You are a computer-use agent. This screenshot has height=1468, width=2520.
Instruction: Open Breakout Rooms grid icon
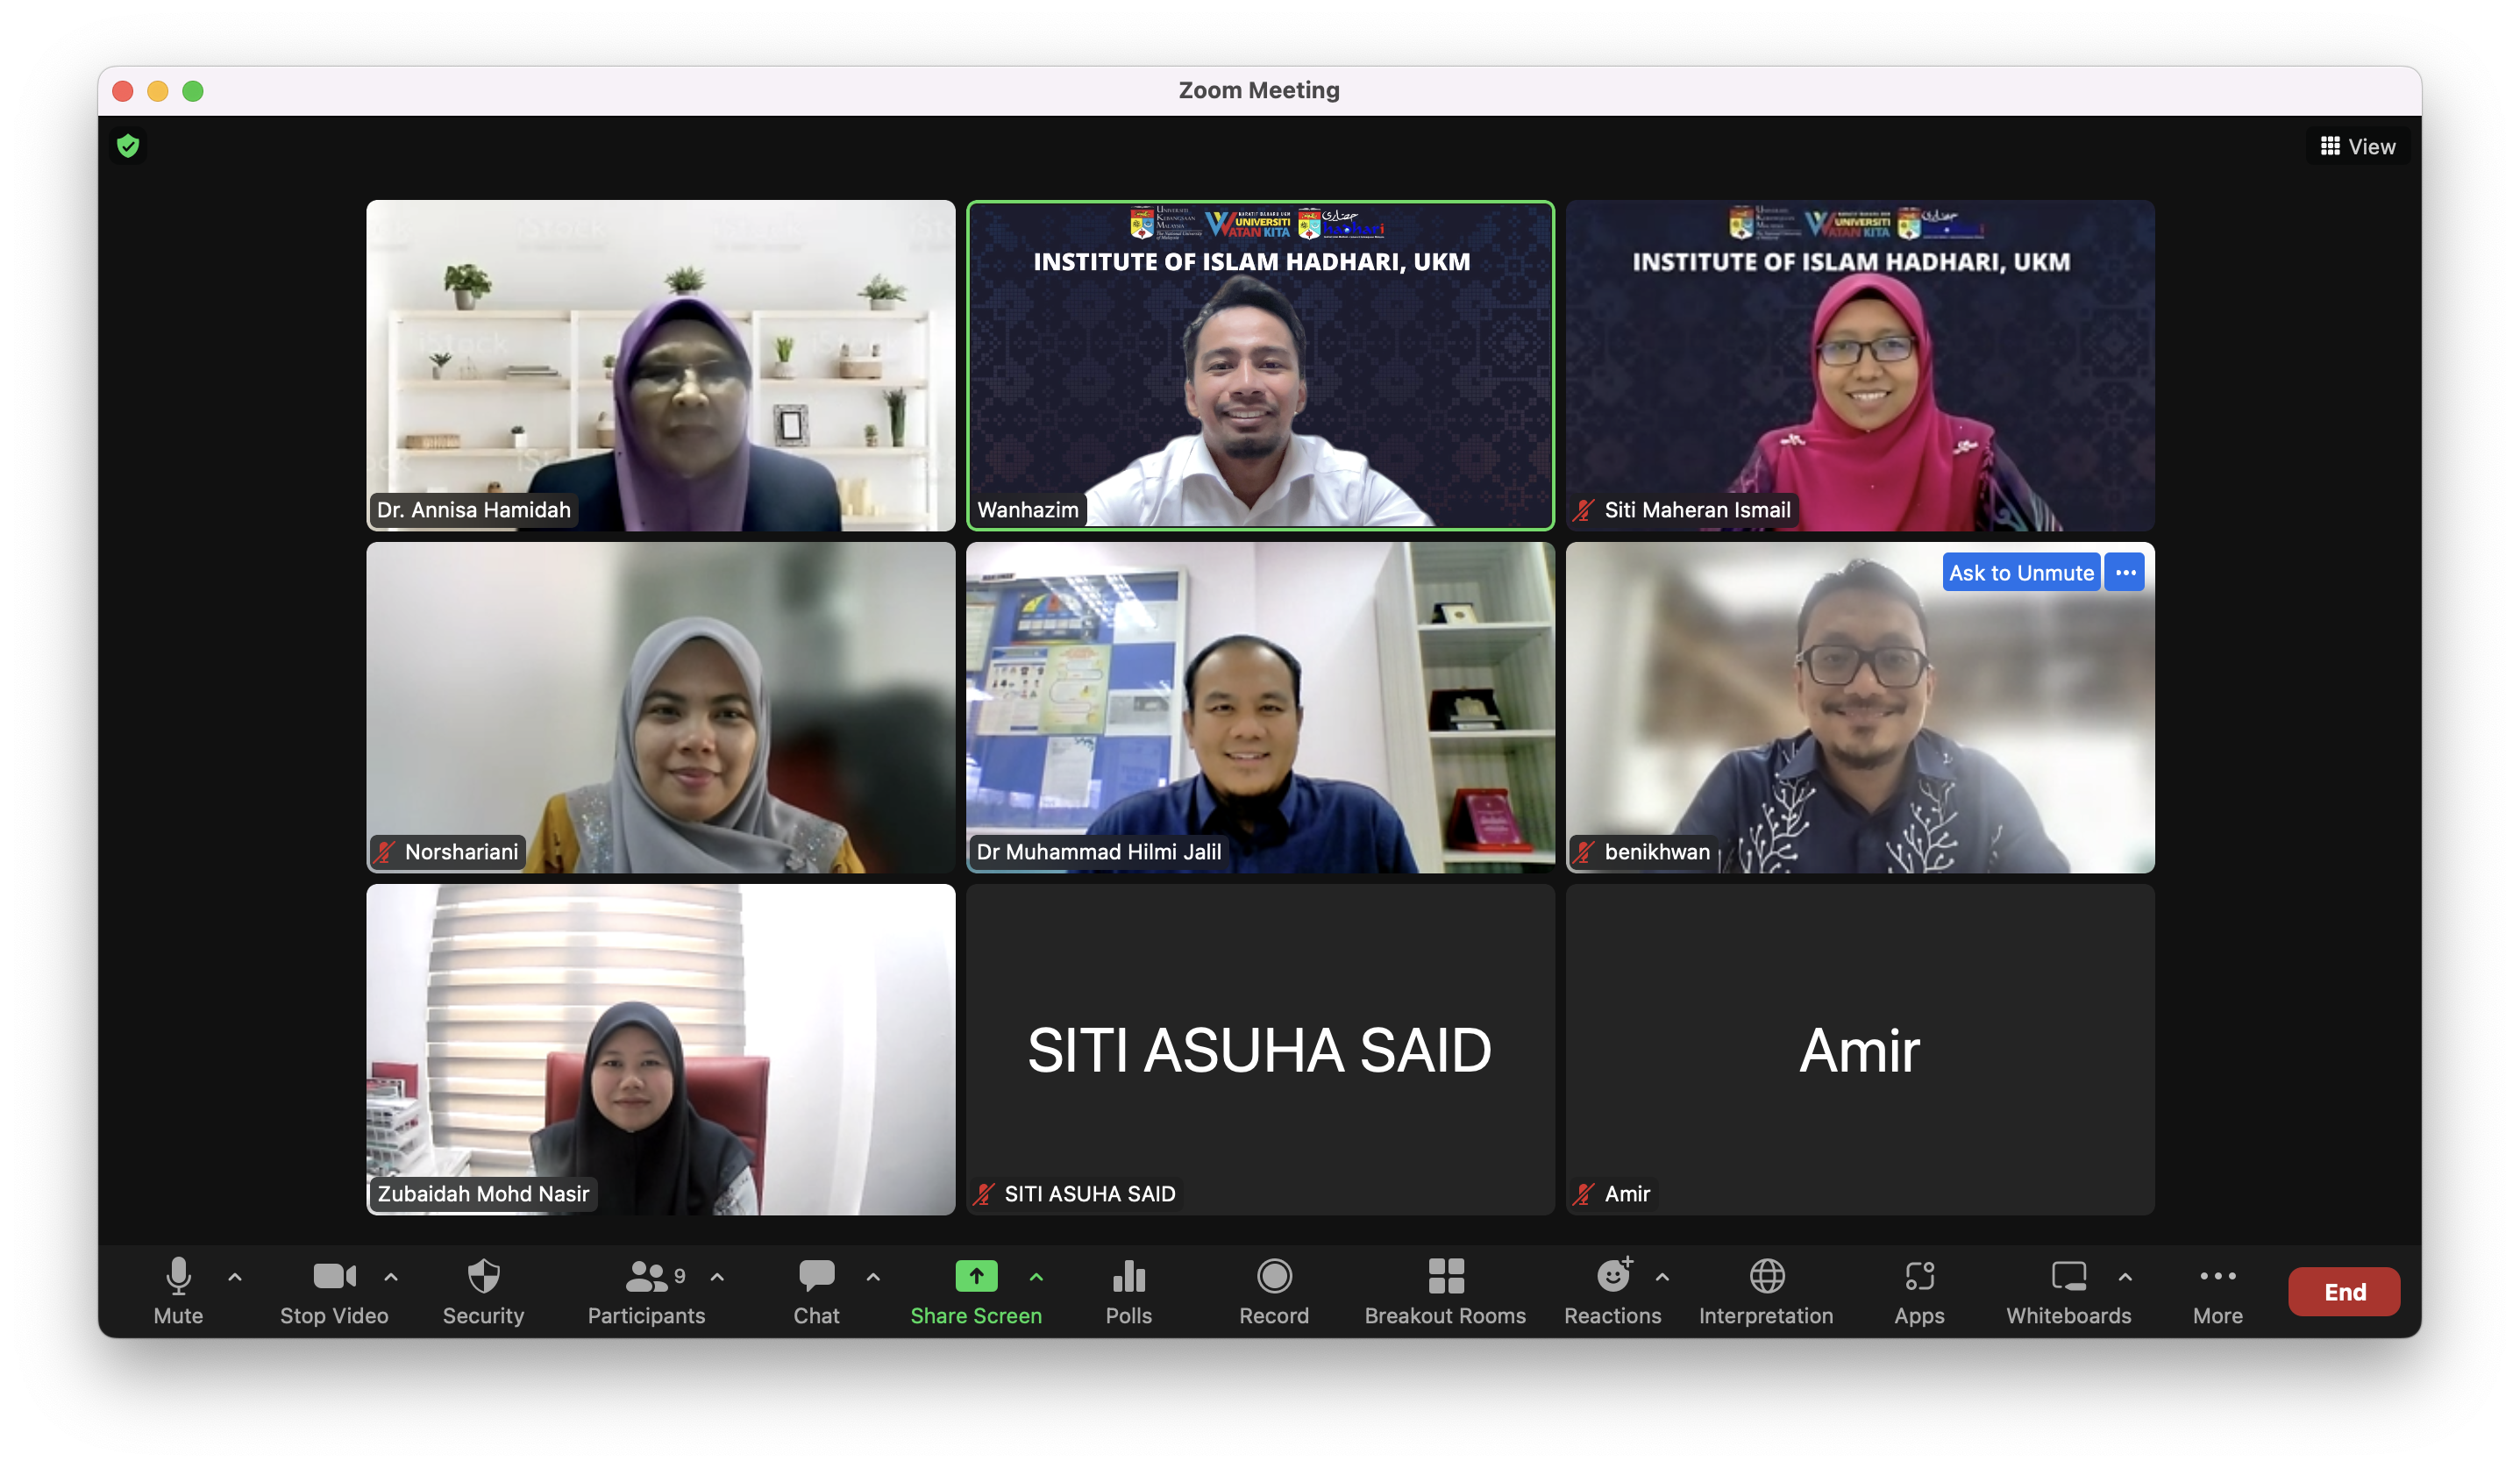click(x=1445, y=1277)
